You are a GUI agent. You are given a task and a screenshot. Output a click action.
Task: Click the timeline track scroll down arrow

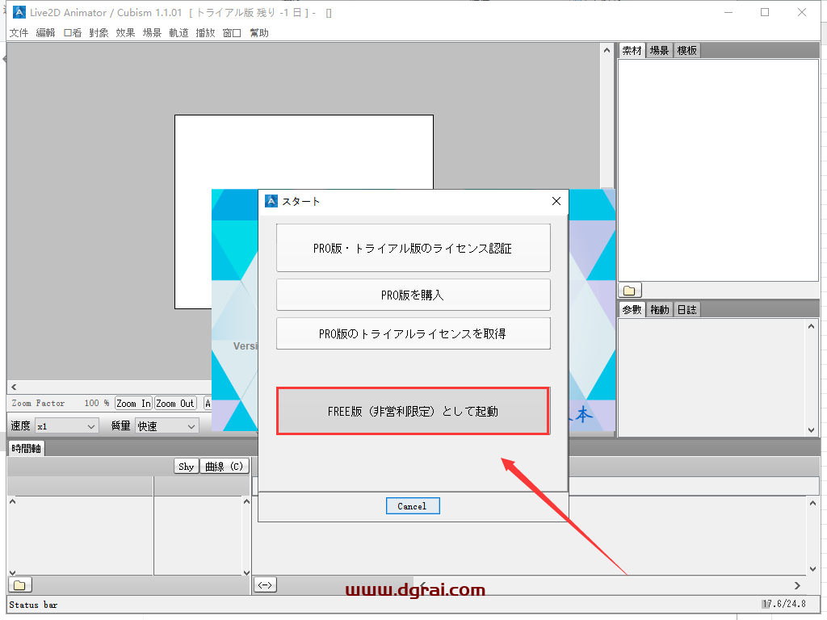(x=812, y=569)
